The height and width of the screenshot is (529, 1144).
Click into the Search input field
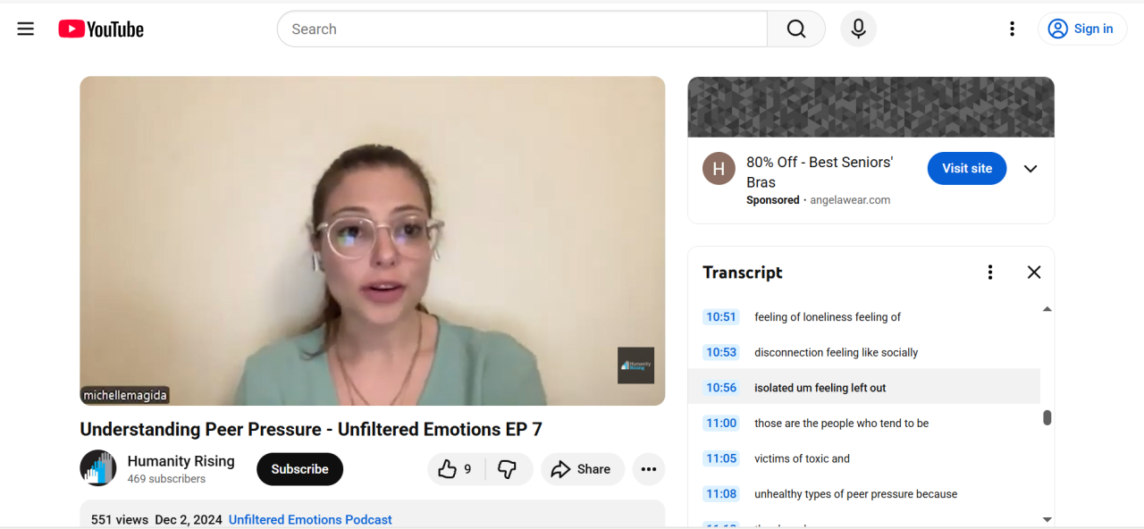point(522,29)
